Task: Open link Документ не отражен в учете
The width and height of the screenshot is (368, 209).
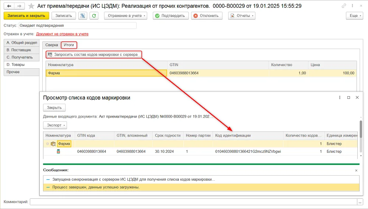Action: point(62,34)
